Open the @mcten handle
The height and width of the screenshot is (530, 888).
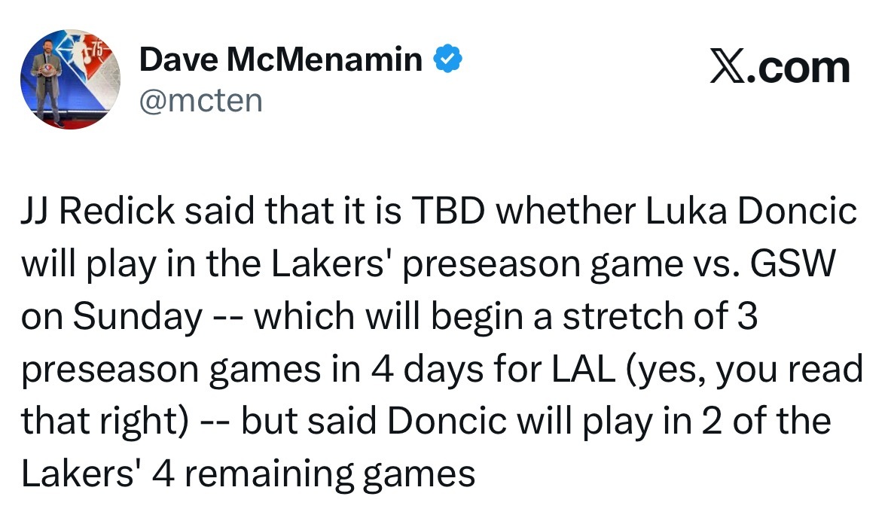[201, 101]
